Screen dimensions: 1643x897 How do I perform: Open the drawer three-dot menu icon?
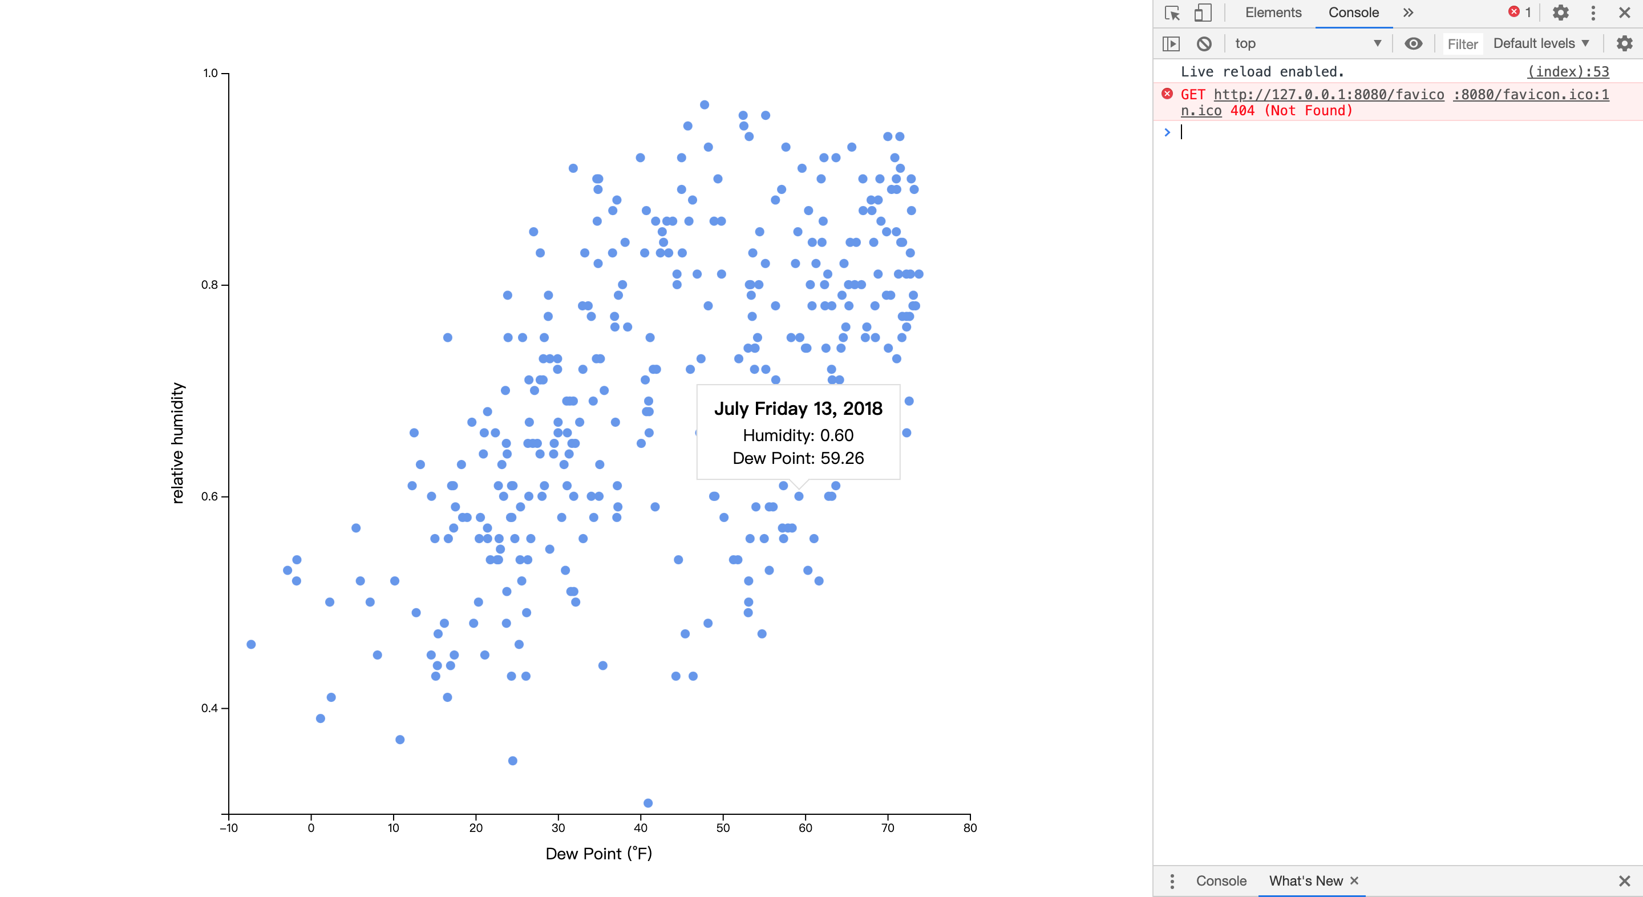[x=1172, y=881]
